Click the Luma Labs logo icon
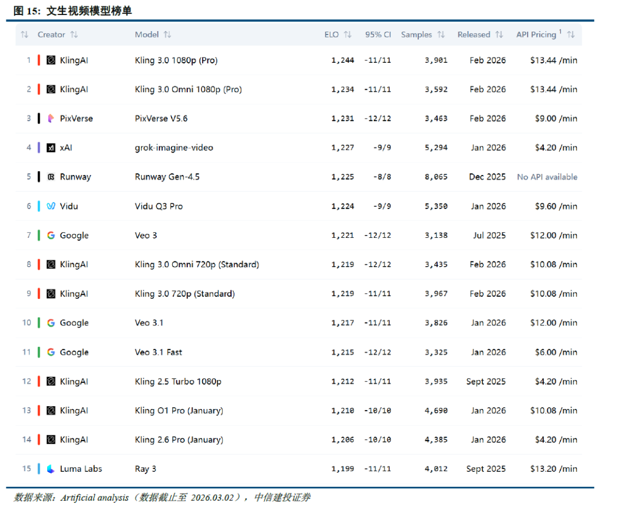 click(51, 469)
